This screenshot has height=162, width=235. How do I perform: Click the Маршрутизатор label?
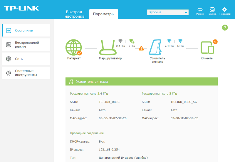pyautogui.click(x=110, y=58)
